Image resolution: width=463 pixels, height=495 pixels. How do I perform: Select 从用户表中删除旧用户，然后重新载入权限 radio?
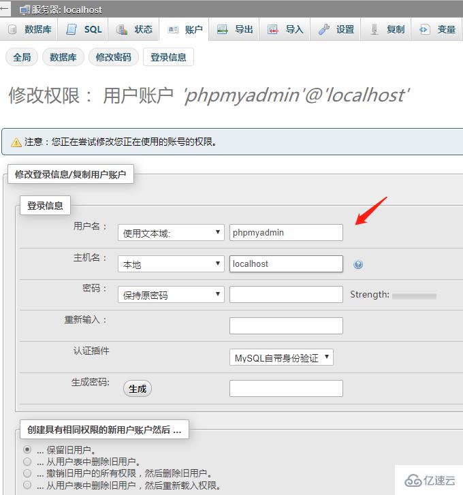[27, 485]
